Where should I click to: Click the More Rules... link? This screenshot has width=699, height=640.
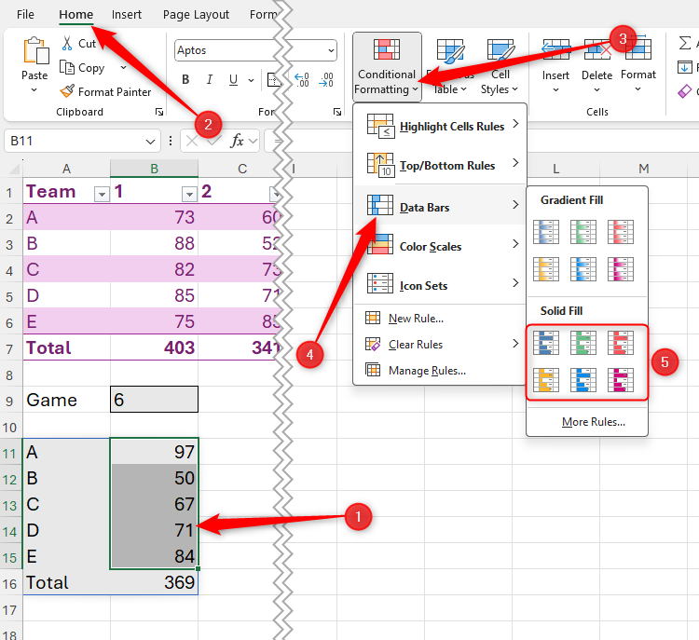(x=593, y=422)
